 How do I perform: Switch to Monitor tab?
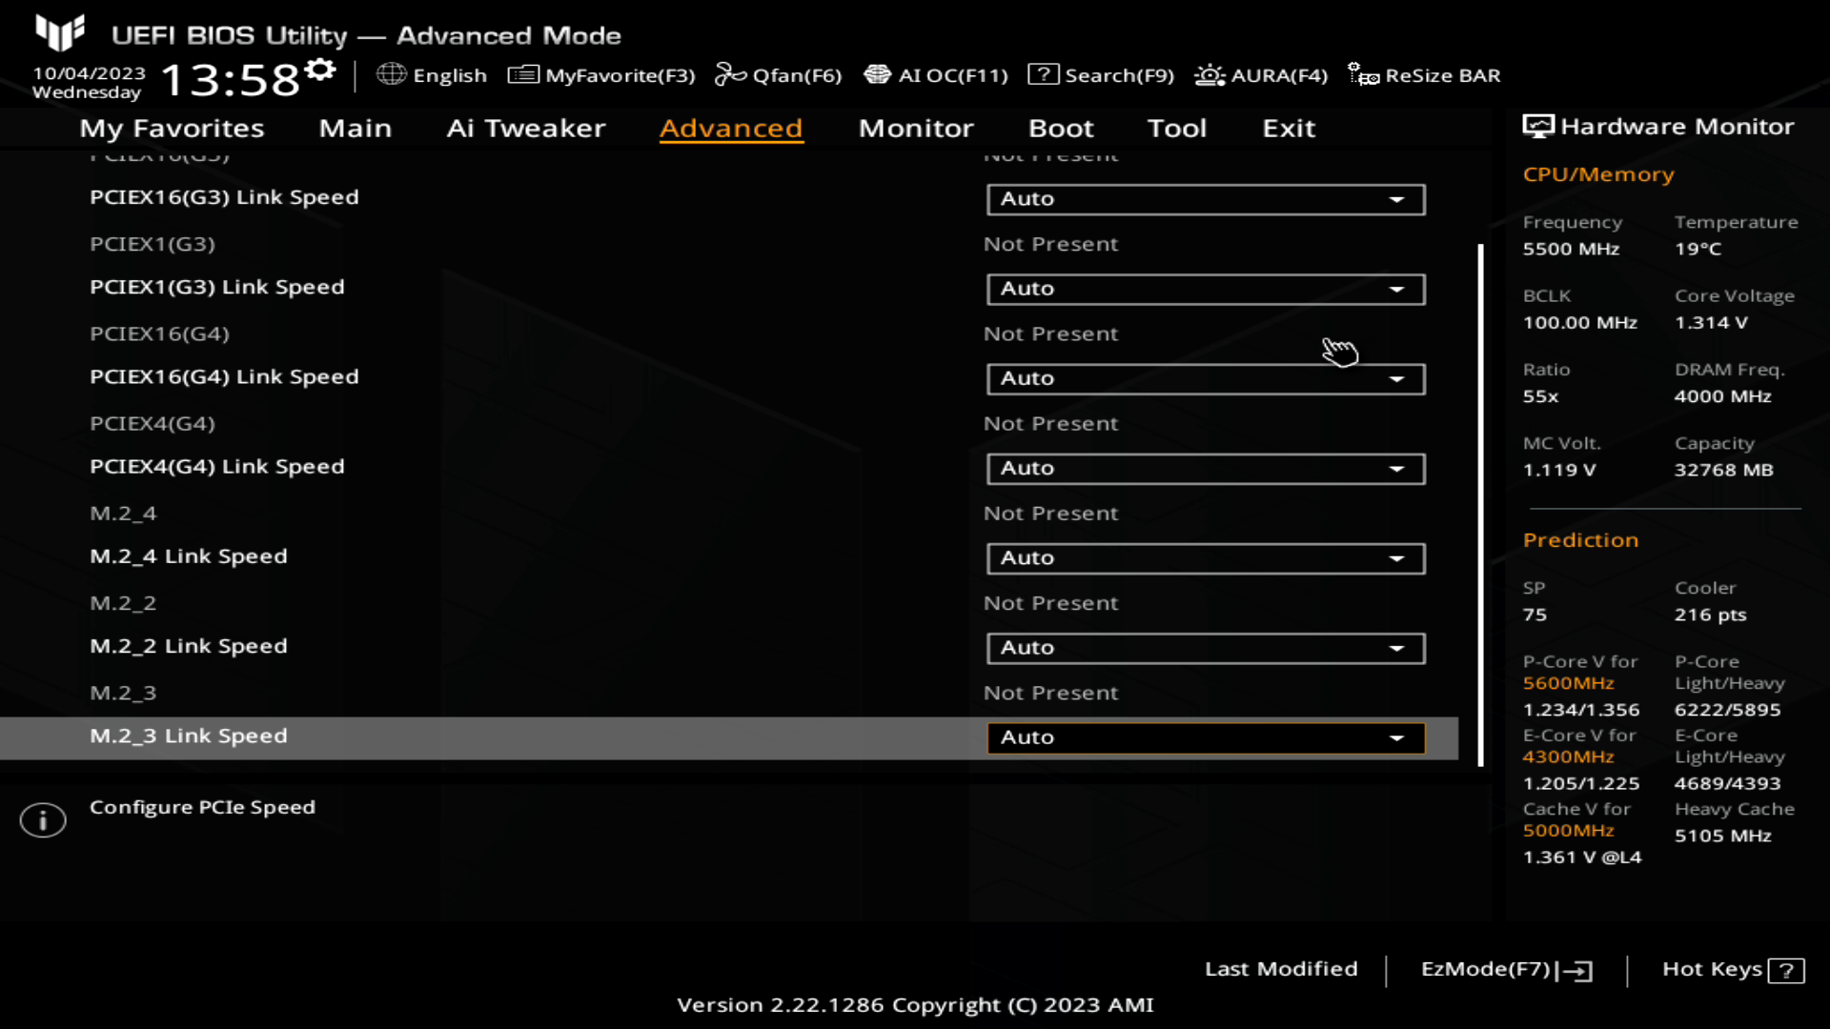[x=915, y=127]
